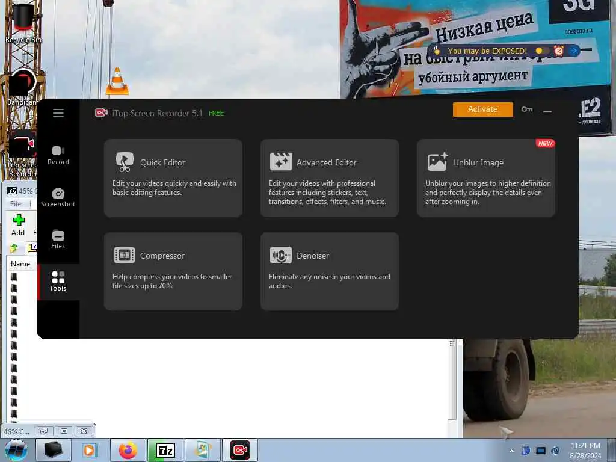Open the black box app in taskbar
The width and height of the screenshot is (616, 462).
(54, 450)
